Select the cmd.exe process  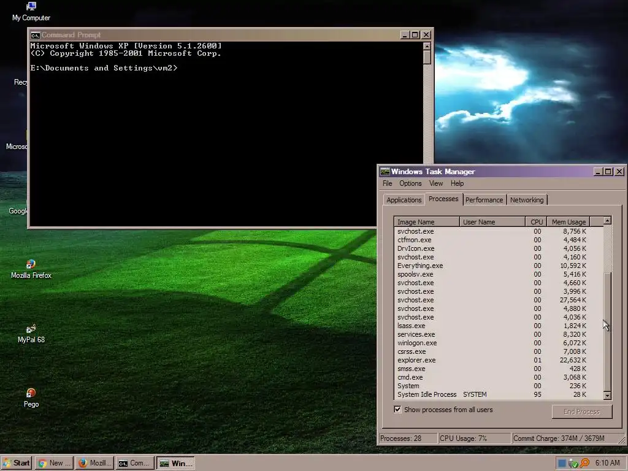498,377
